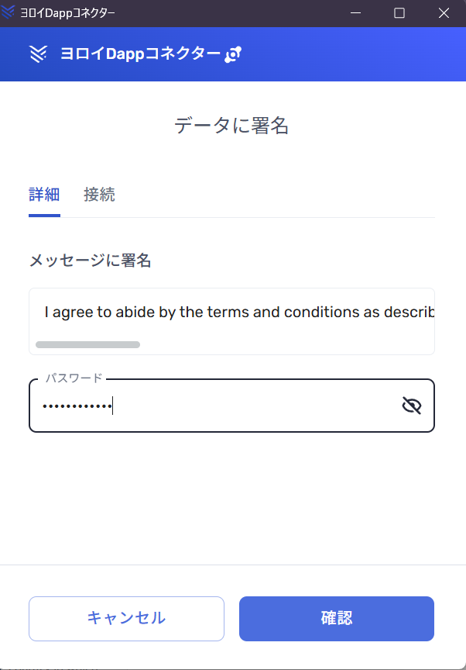Click the Yoroi logo in the blue header
Image resolution: width=466 pixels, height=670 pixels.
[x=38, y=54]
